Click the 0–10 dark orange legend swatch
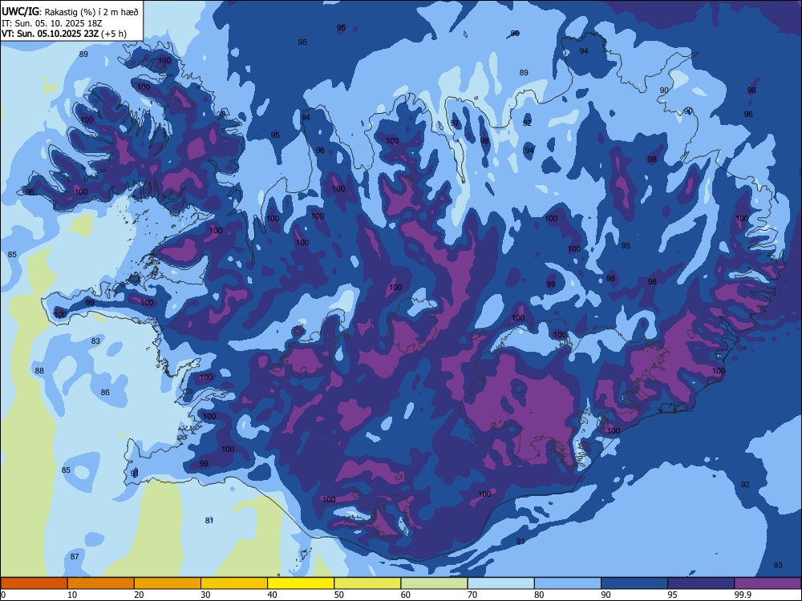This screenshot has height=601, width=802. click(34, 583)
